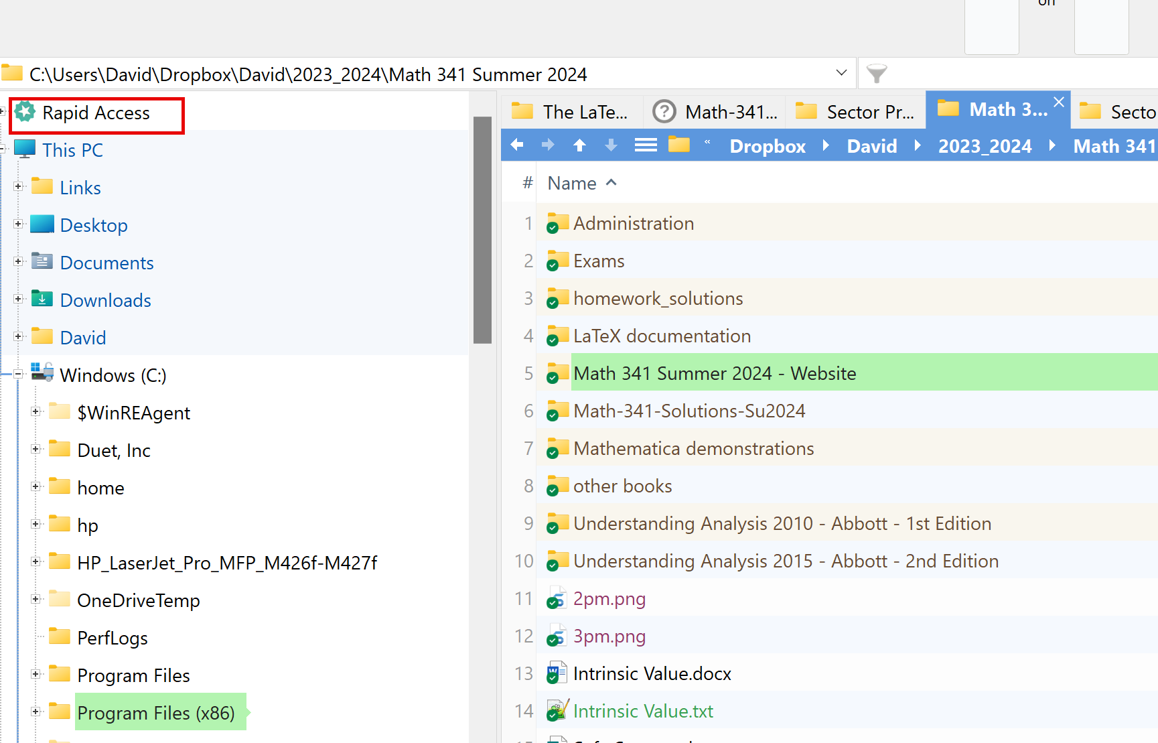Sort by the Name column header

(x=572, y=184)
